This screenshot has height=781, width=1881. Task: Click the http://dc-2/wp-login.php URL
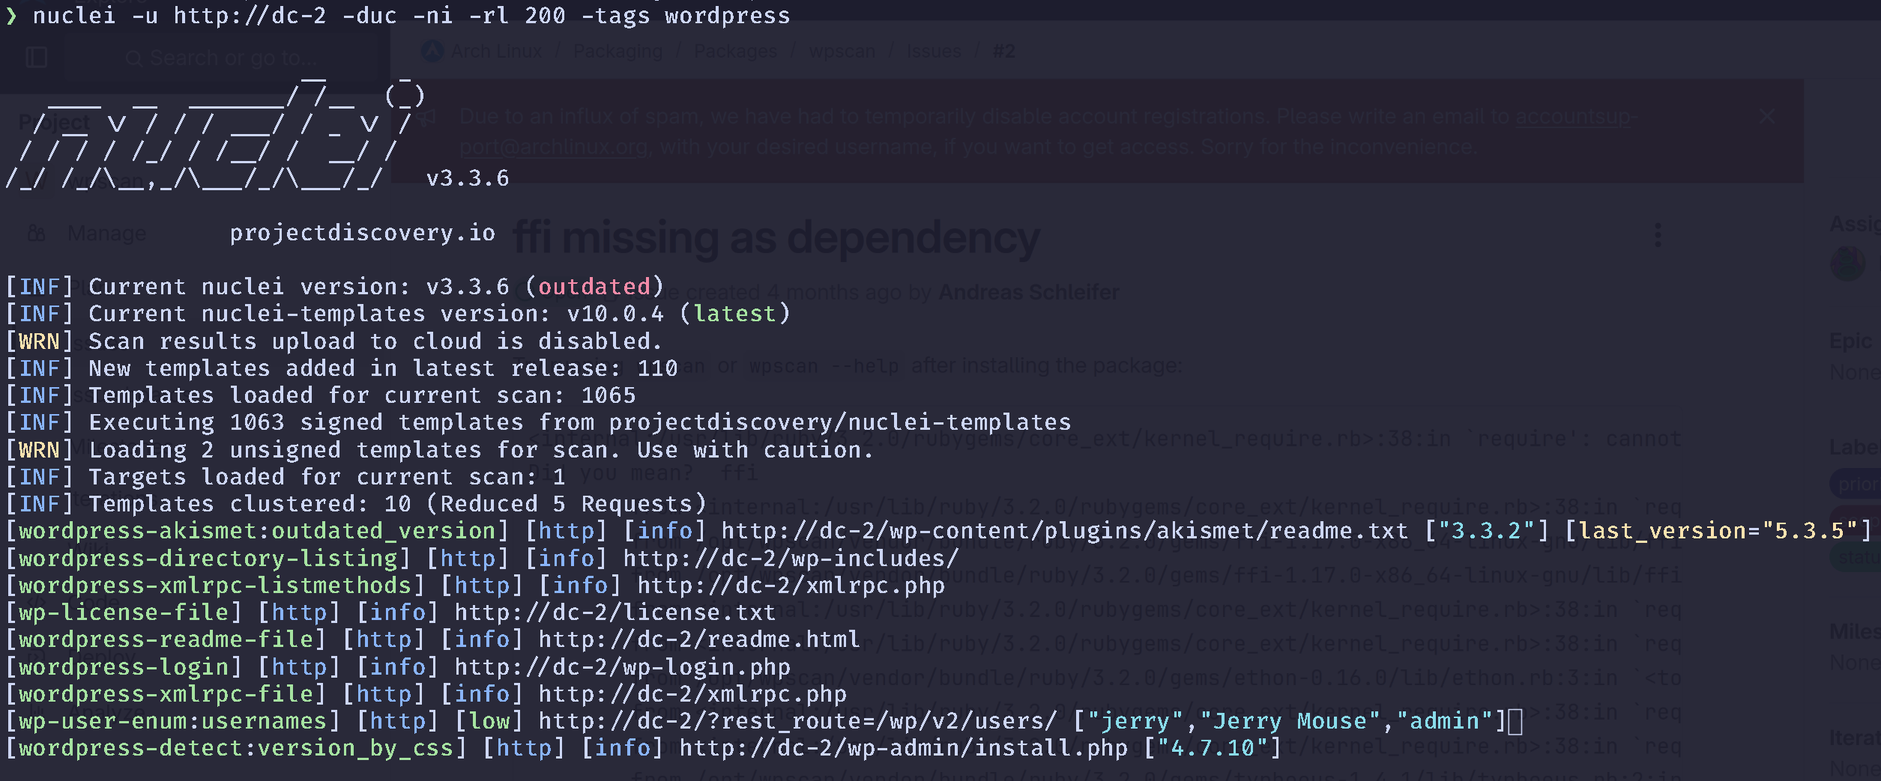[622, 667]
